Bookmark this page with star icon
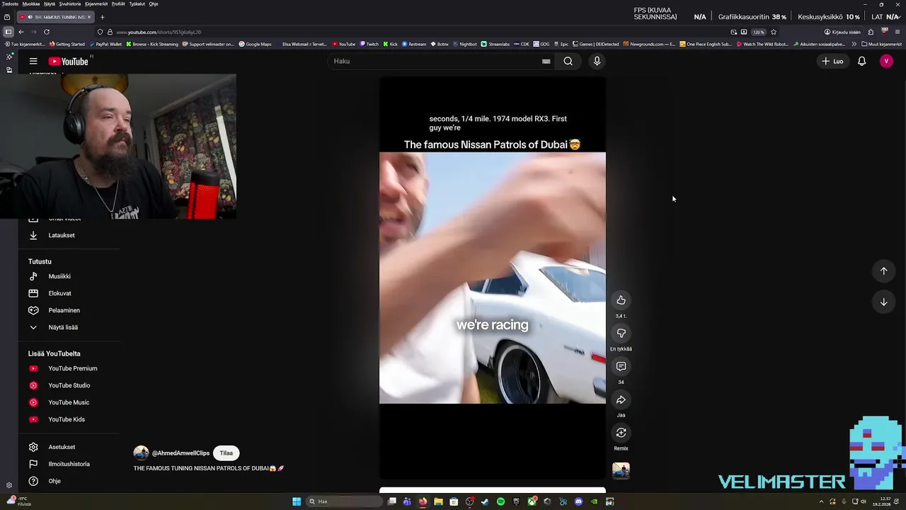The image size is (906, 510). point(774,32)
